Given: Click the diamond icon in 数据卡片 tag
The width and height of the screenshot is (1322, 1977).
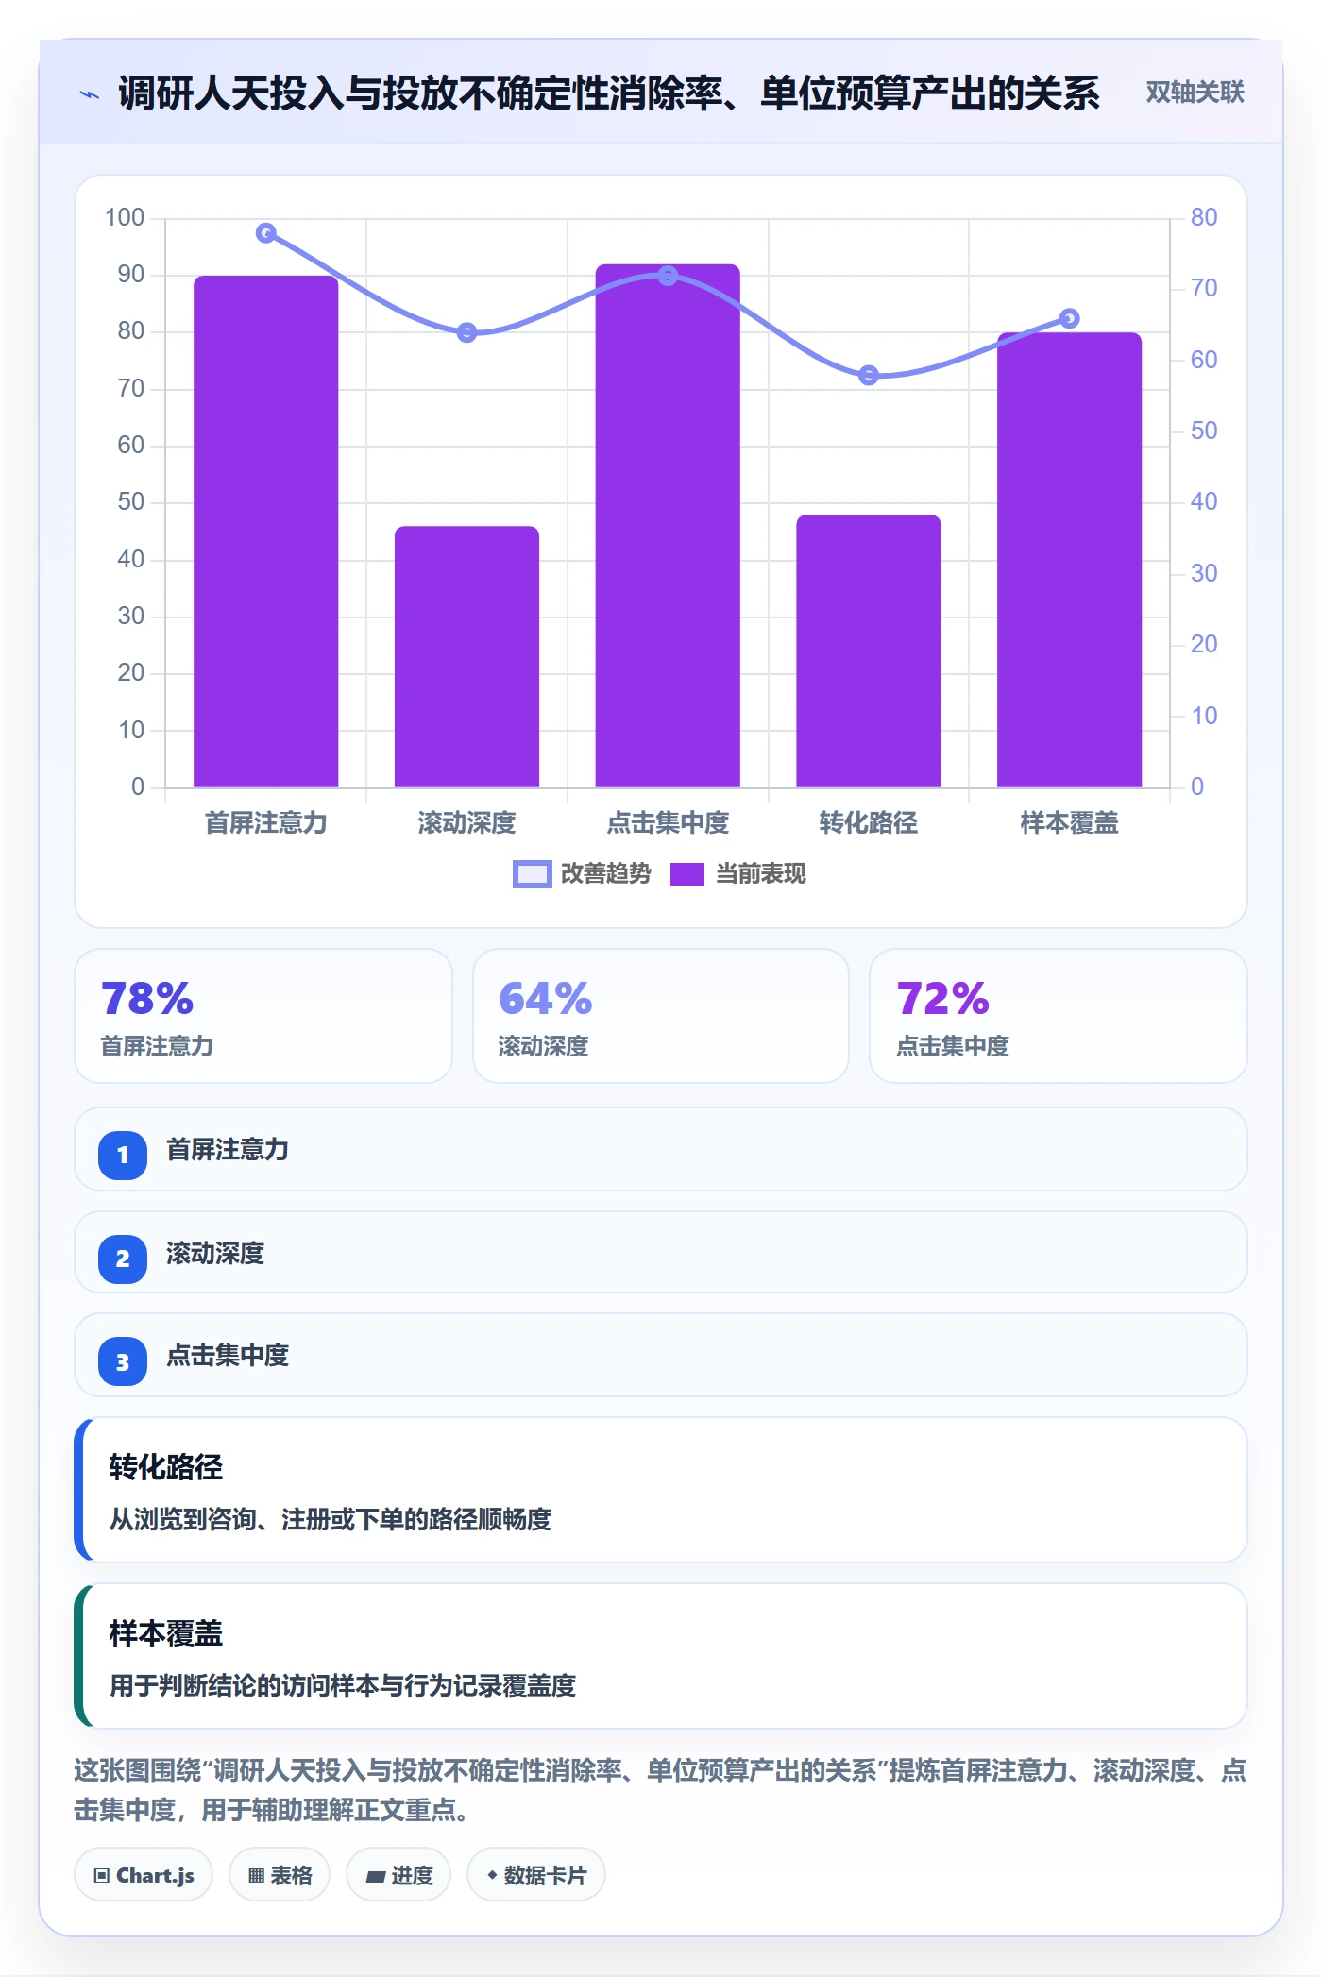Looking at the screenshot, I should [x=492, y=1875].
